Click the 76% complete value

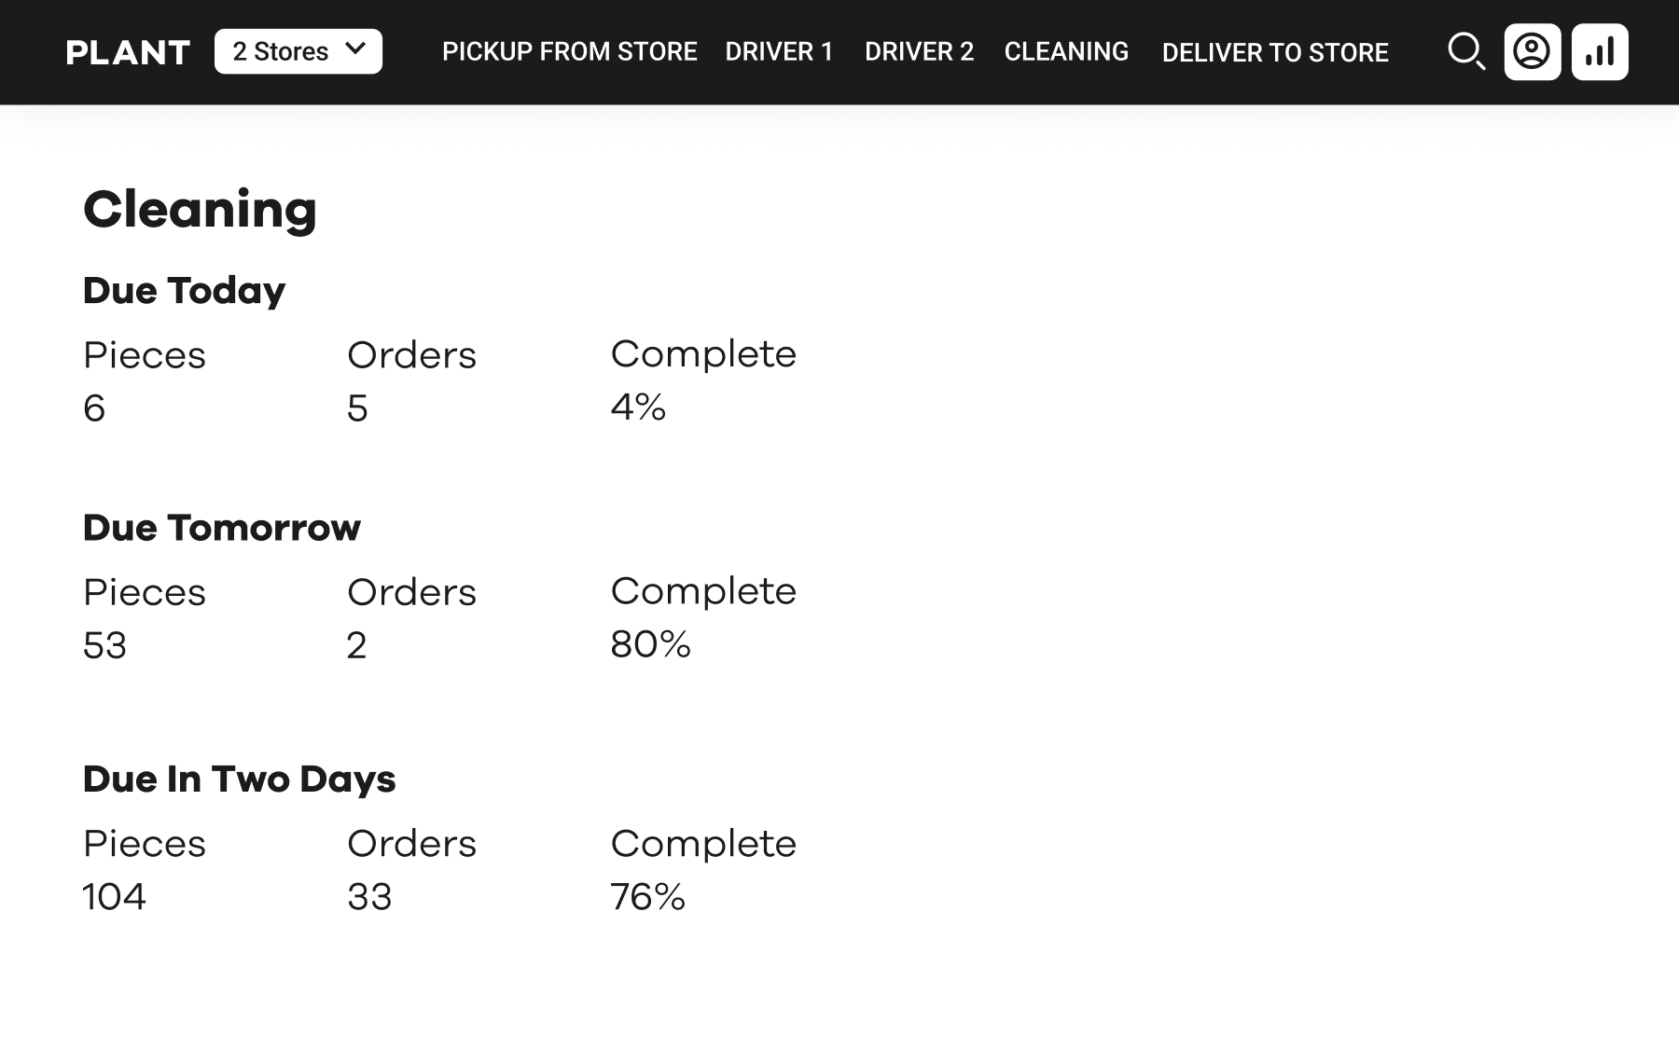(647, 897)
